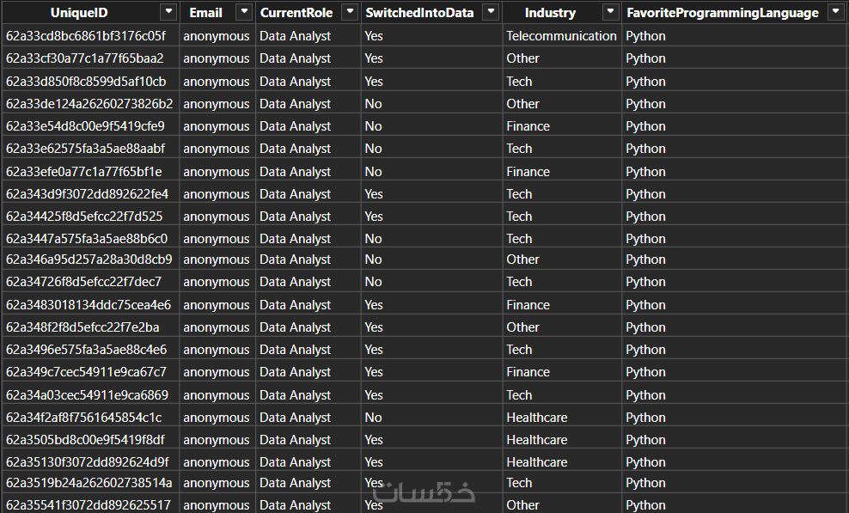Expand the Industry column filter arrow

610,12
